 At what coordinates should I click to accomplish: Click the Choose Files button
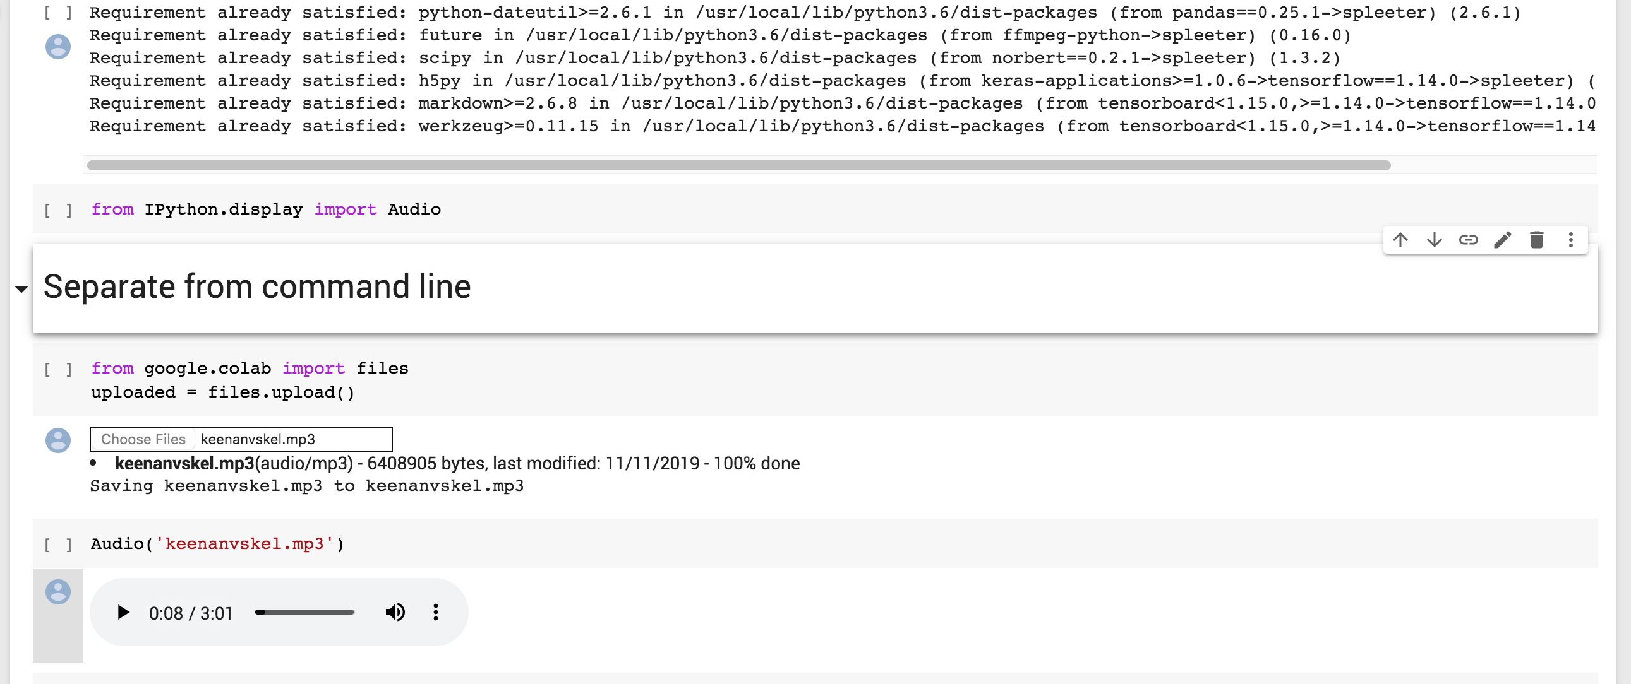[x=143, y=439]
